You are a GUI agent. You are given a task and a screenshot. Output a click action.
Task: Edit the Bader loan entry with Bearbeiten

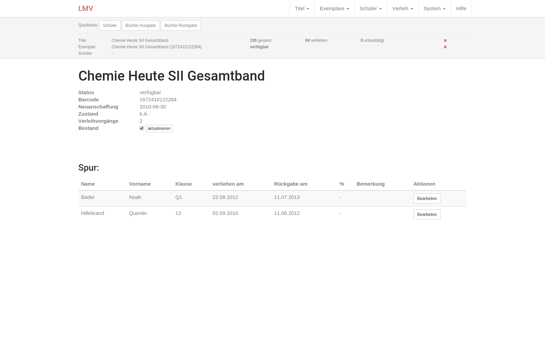click(x=427, y=199)
